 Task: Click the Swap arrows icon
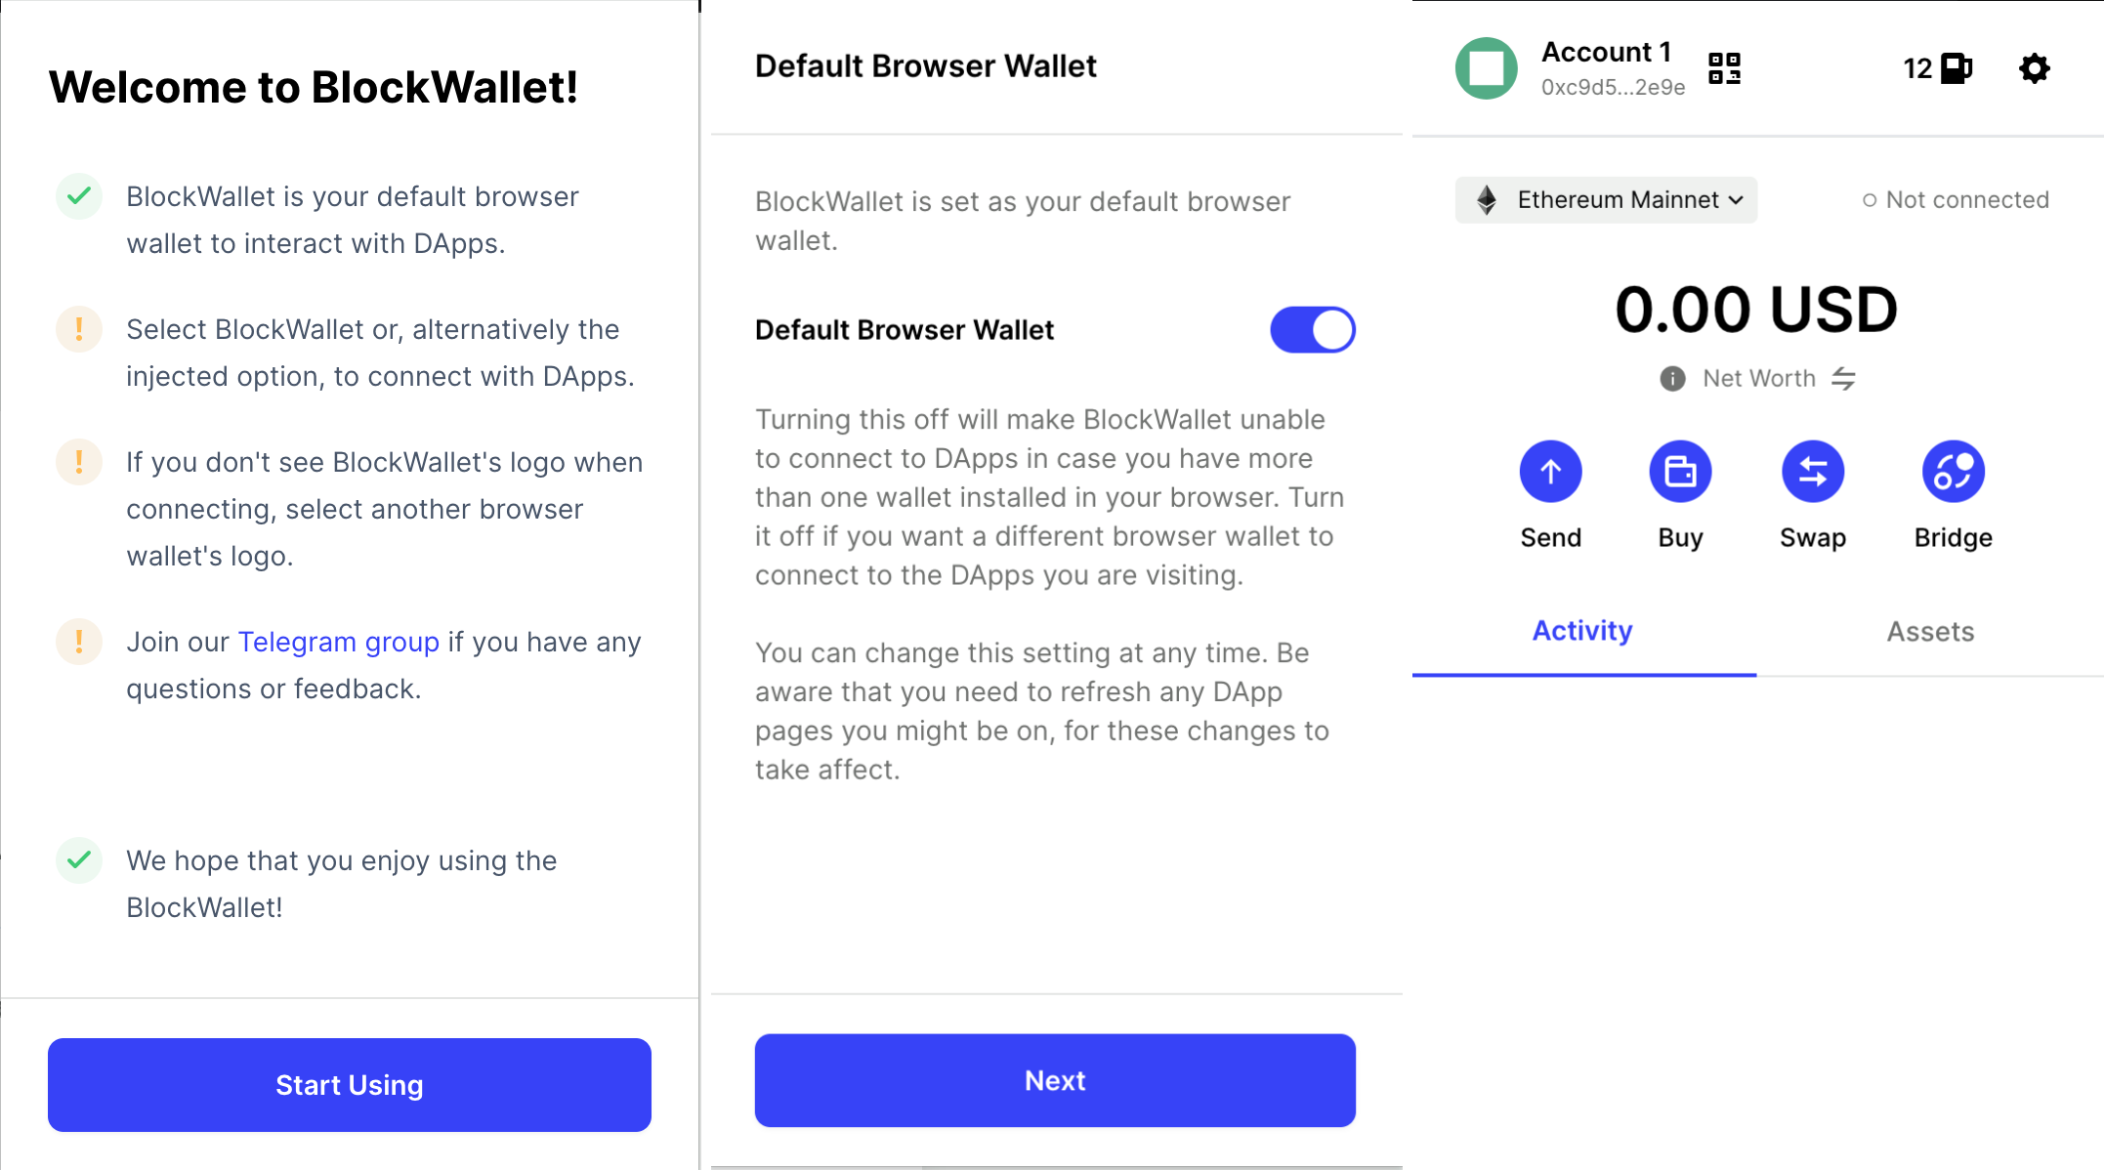click(1812, 472)
